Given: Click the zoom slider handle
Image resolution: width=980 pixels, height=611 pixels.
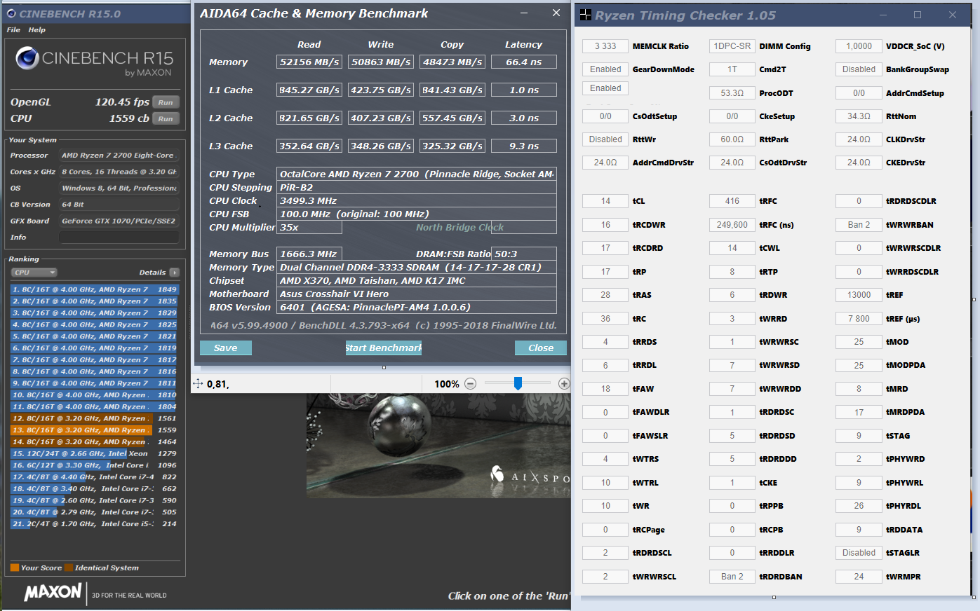Looking at the screenshot, I should click(x=518, y=383).
